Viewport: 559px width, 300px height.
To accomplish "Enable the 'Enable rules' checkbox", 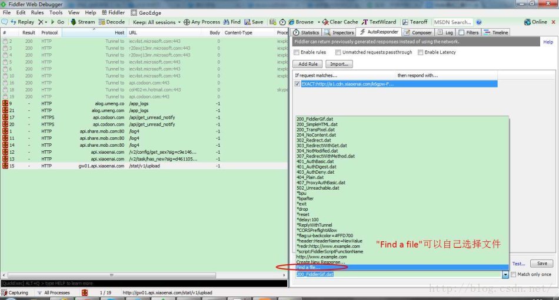I will pyautogui.click(x=297, y=52).
